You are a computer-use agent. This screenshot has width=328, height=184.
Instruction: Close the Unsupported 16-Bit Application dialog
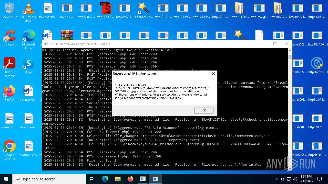tap(213, 74)
